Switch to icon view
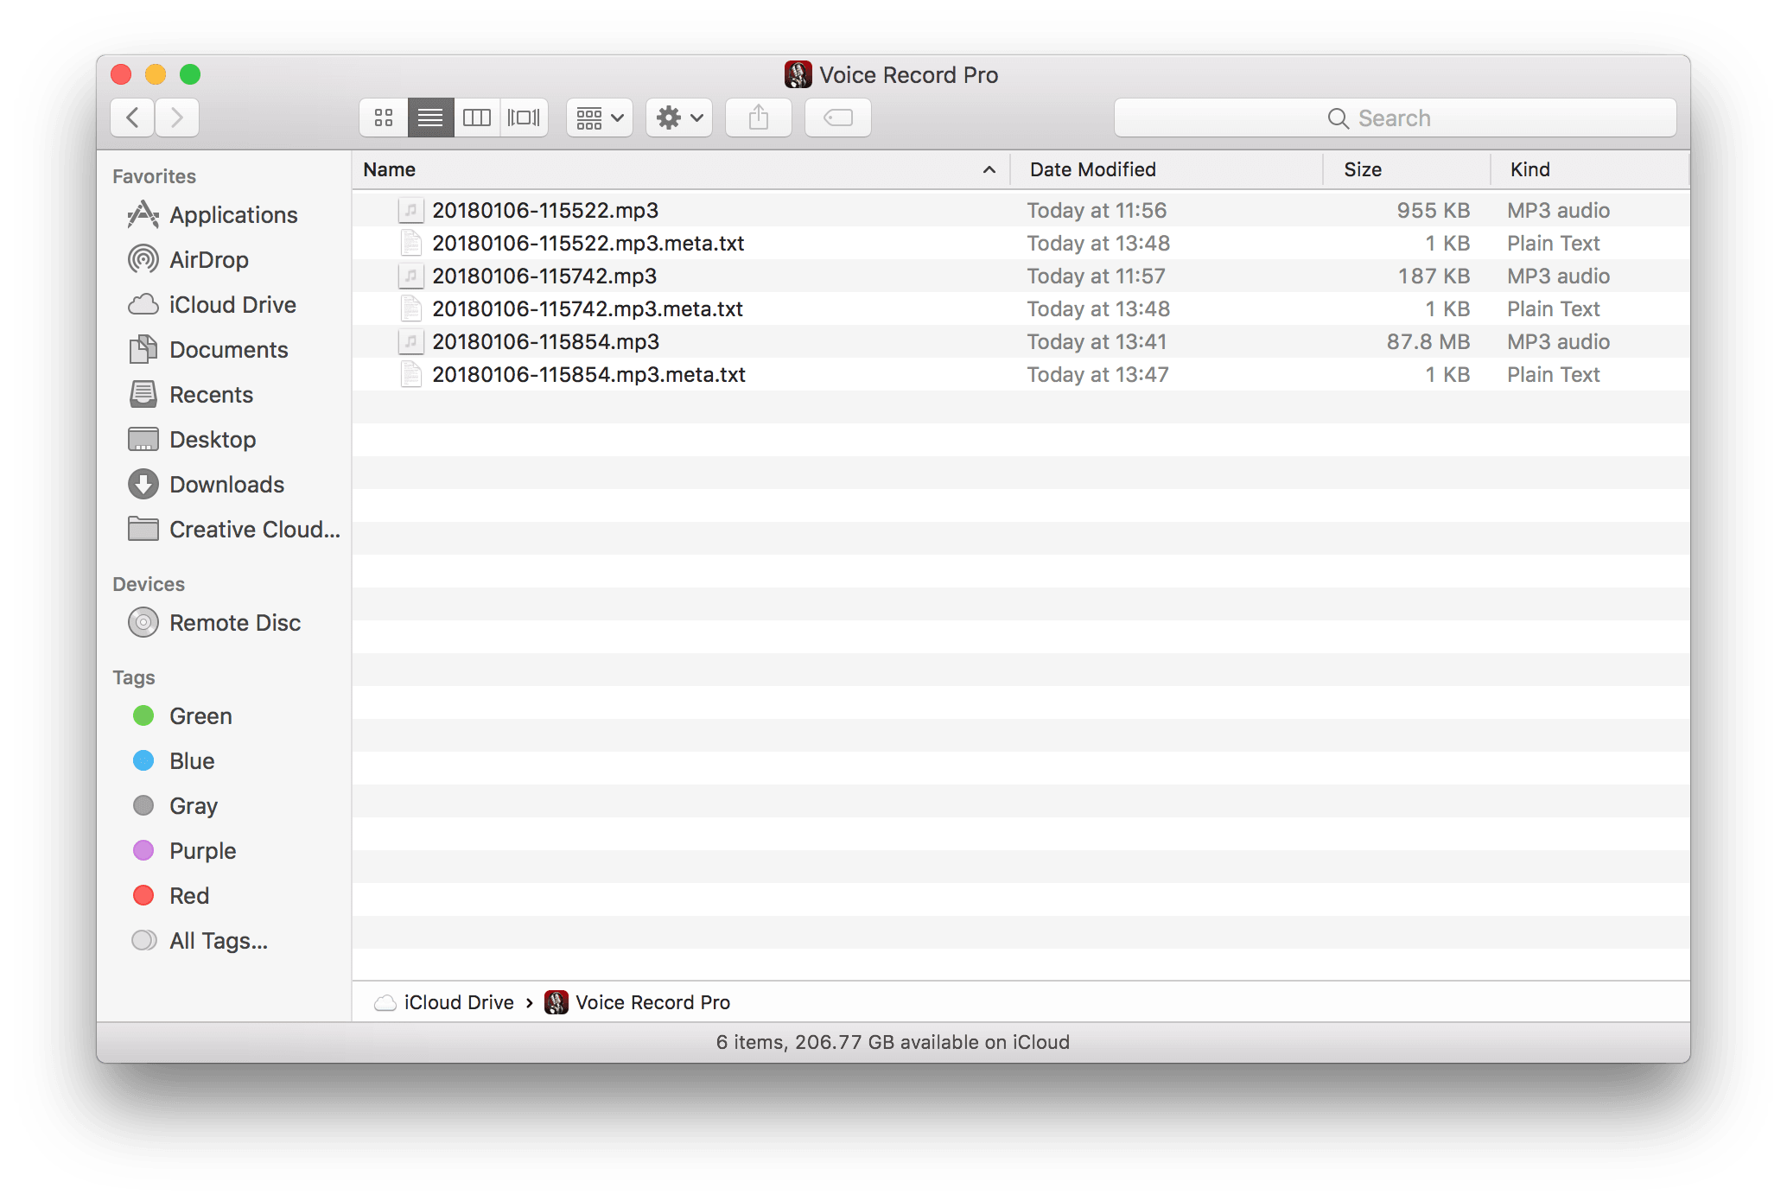This screenshot has height=1201, width=1787. (384, 118)
